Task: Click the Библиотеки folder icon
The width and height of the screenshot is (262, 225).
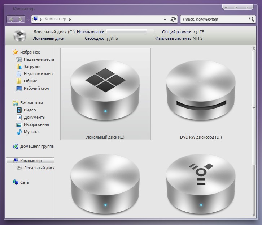Action: pyautogui.click(x=16, y=103)
